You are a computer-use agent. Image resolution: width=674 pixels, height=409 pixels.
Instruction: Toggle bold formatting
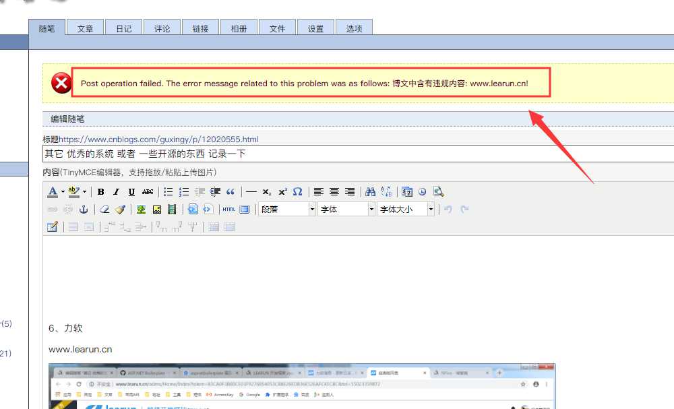(x=100, y=191)
